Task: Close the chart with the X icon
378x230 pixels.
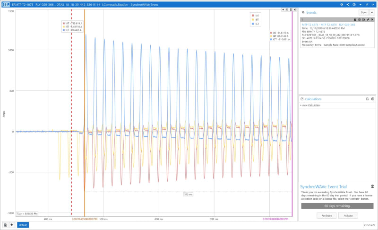Action: tap(295, 9)
